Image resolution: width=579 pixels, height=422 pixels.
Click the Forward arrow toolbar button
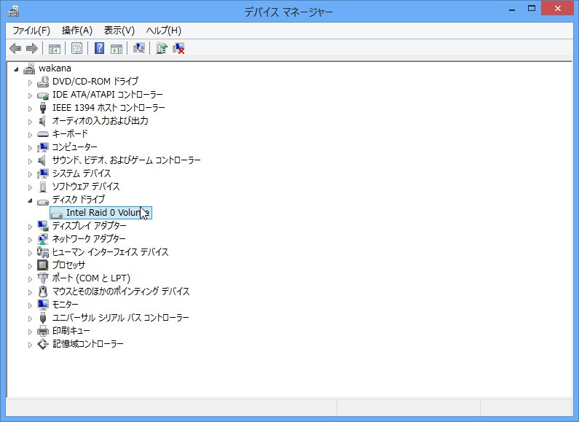[31, 48]
